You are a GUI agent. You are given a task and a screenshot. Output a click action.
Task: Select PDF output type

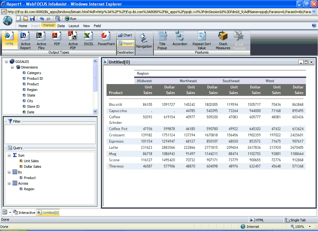57,39
